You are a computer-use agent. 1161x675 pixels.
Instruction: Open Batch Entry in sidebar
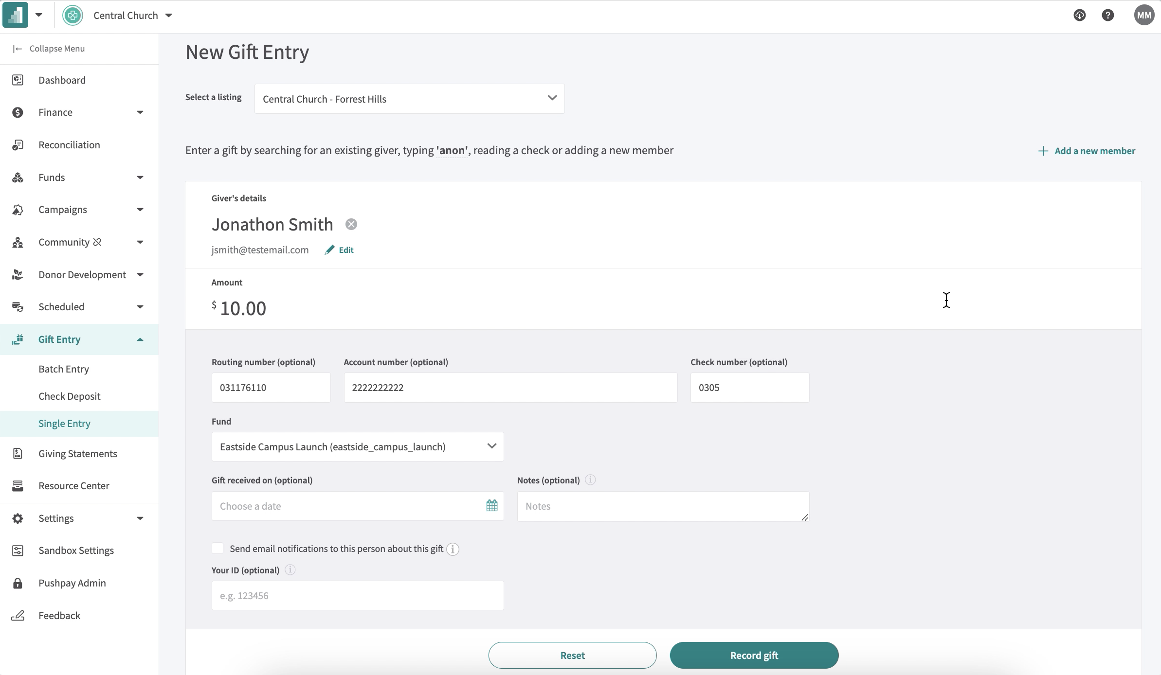(64, 369)
